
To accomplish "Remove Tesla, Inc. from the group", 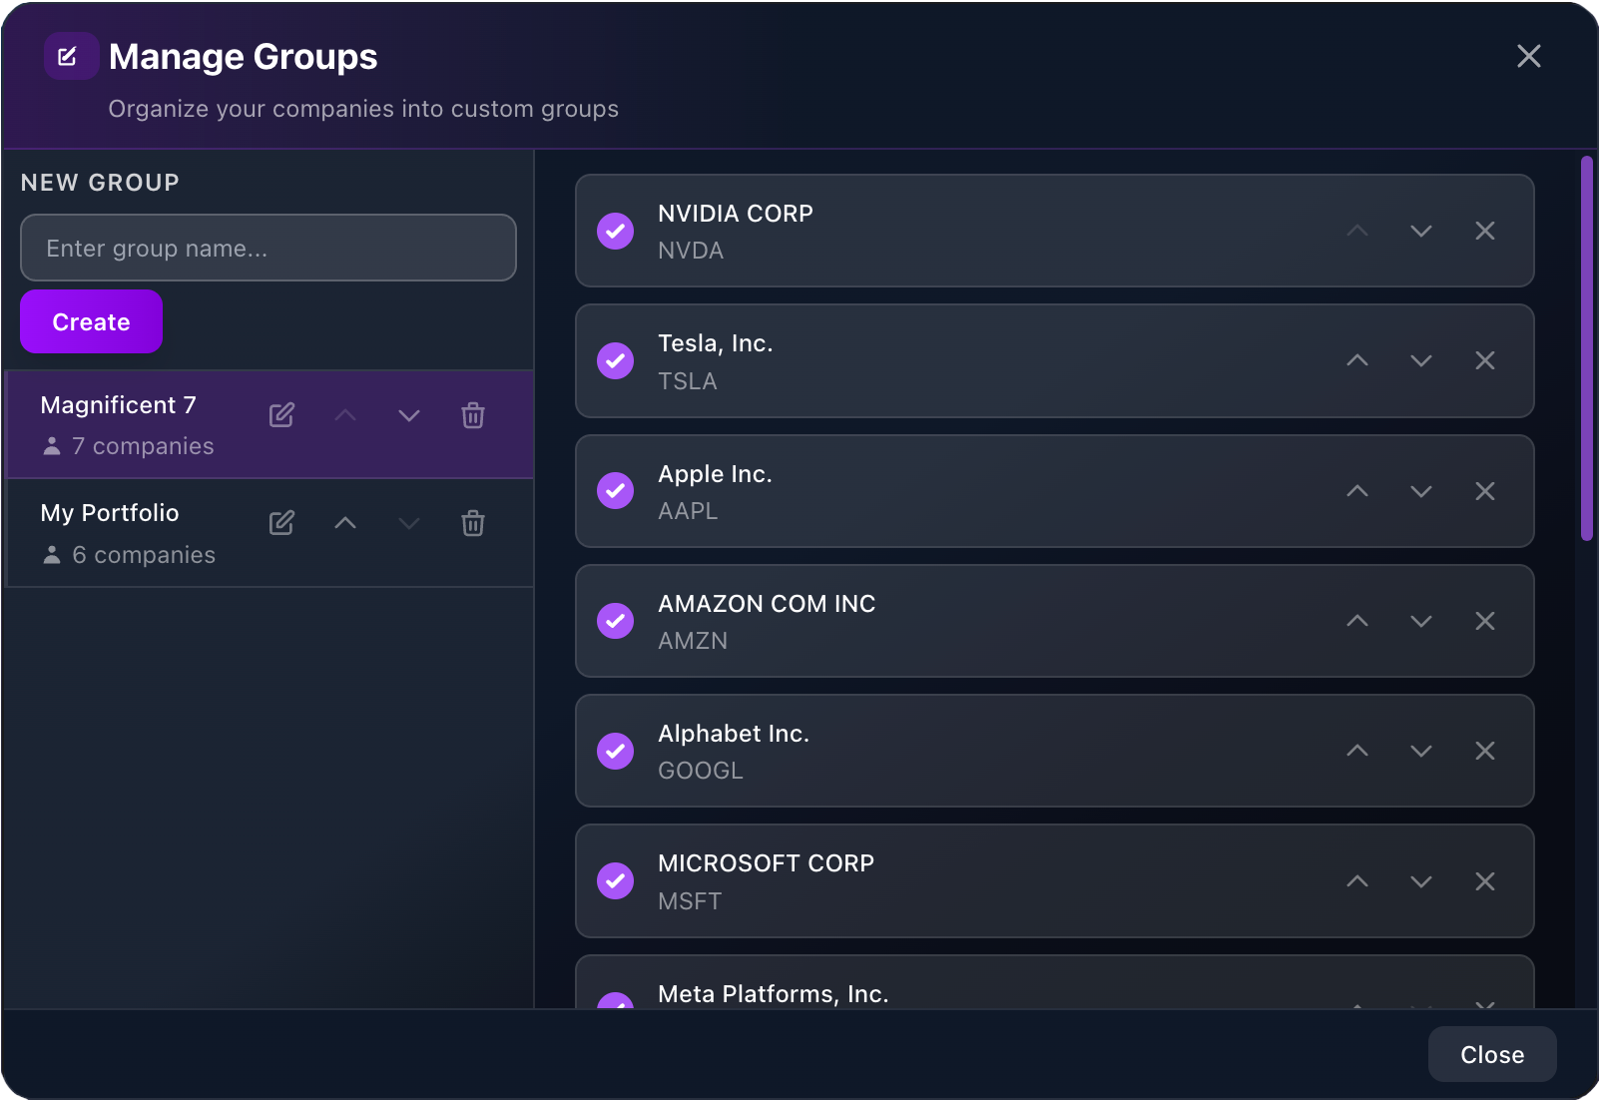I will [1485, 360].
